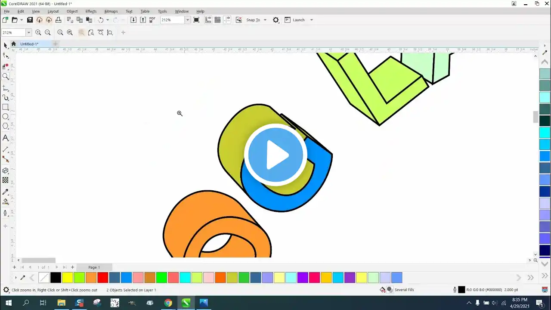Select the Connector tool

tap(6, 159)
